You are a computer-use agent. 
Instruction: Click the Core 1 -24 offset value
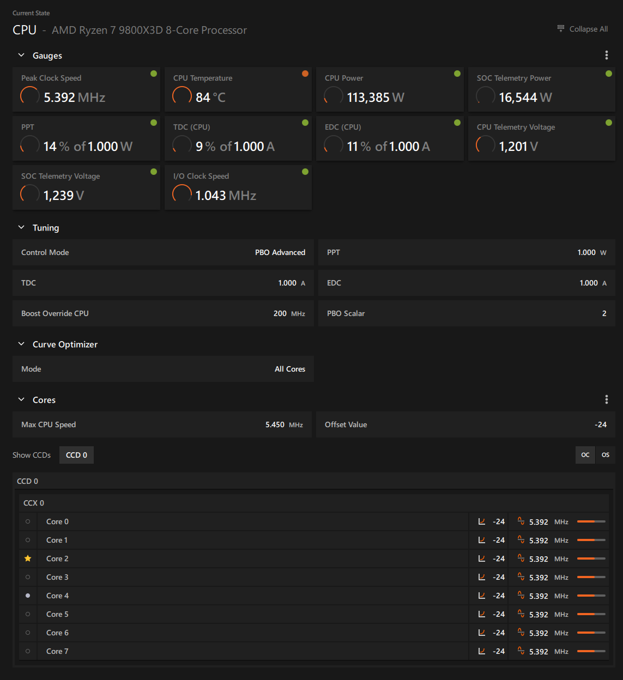[x=499, y=540]
